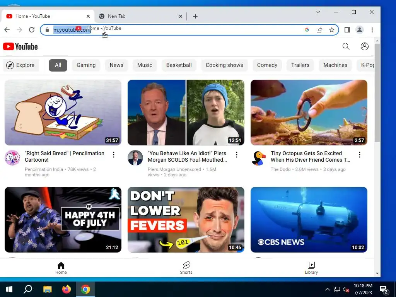The height and width of the screenshot is (297, 396).
Task: Open the CBS News submarine video thumbnail
Action: click(x=309, y=220)
